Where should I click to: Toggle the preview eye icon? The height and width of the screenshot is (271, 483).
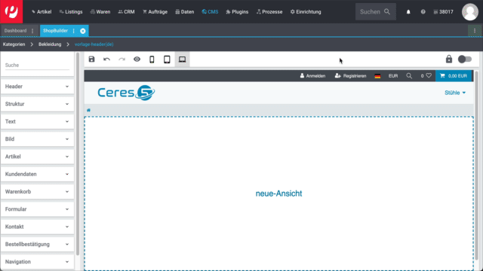(137, 59)
